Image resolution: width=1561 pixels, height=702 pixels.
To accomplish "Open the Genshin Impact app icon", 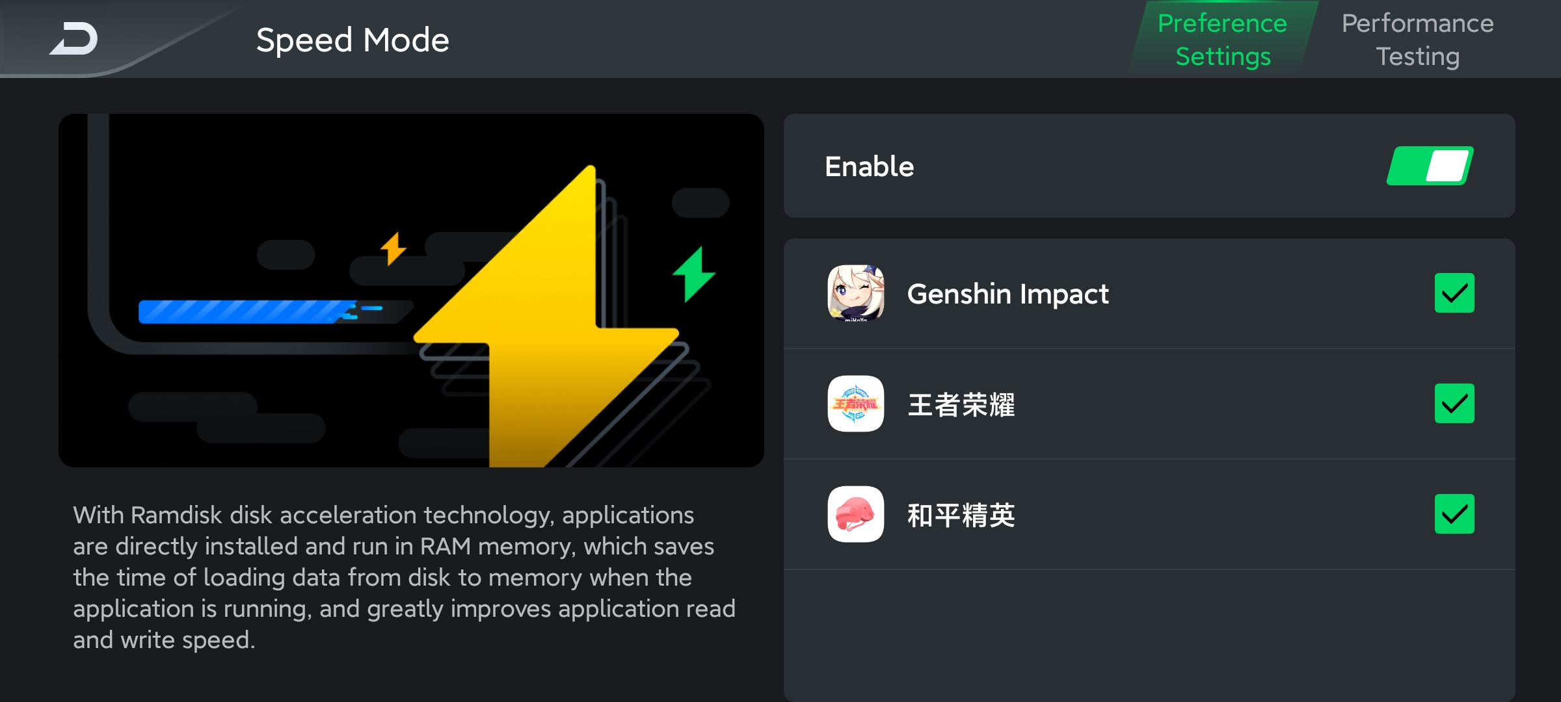I will [x=855, y=293].
